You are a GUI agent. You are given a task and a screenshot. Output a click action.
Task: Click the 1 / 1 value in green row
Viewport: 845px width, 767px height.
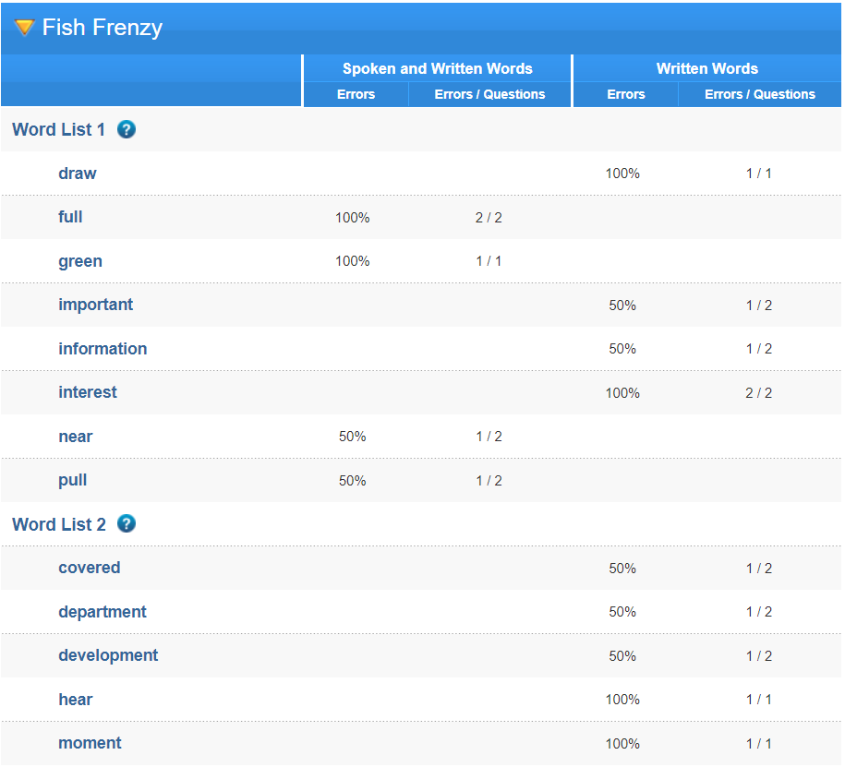pos(489,261)
